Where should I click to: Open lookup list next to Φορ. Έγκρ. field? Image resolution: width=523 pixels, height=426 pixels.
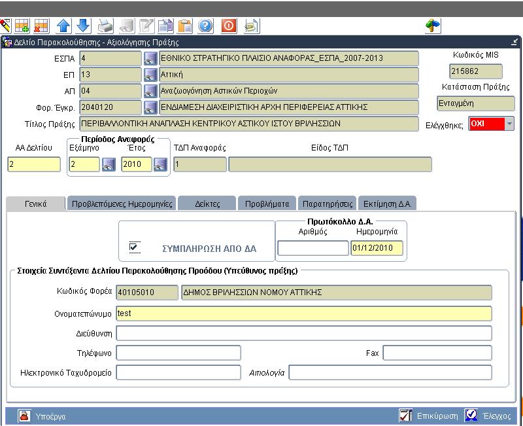pos(150,107)
